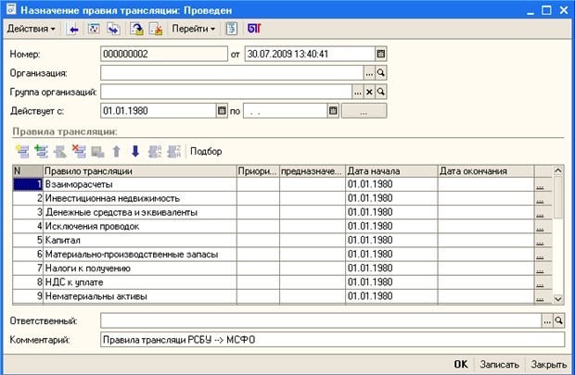Image resolution: width=575 pixels, height=375 pixels.
Task: Sort rows descending icon
Action: [x=173, y=151]
